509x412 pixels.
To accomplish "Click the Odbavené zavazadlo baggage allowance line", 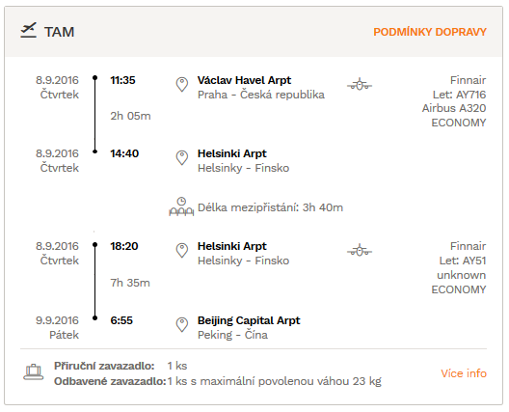I will click(218, 381).
